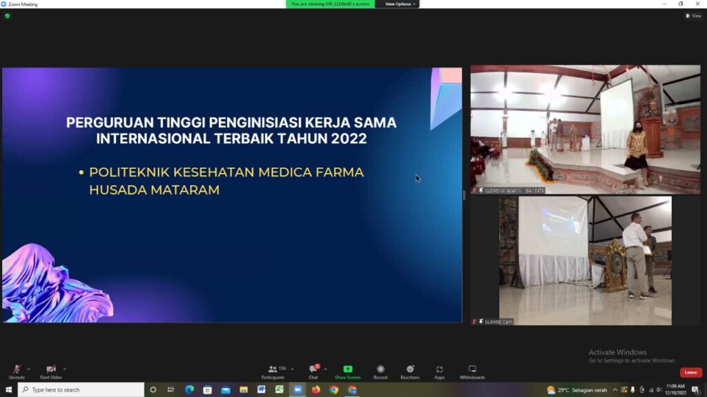
Task: Open Google Chrome from the taskbar
Action: coord(334,390)
